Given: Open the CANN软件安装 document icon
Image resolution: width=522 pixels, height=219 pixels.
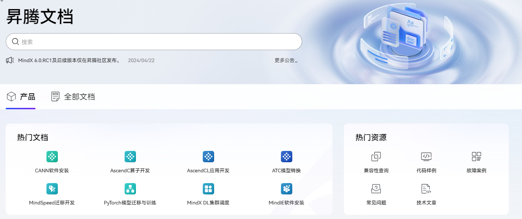Looking at the screenshot, I should click(x=52, y=157).
